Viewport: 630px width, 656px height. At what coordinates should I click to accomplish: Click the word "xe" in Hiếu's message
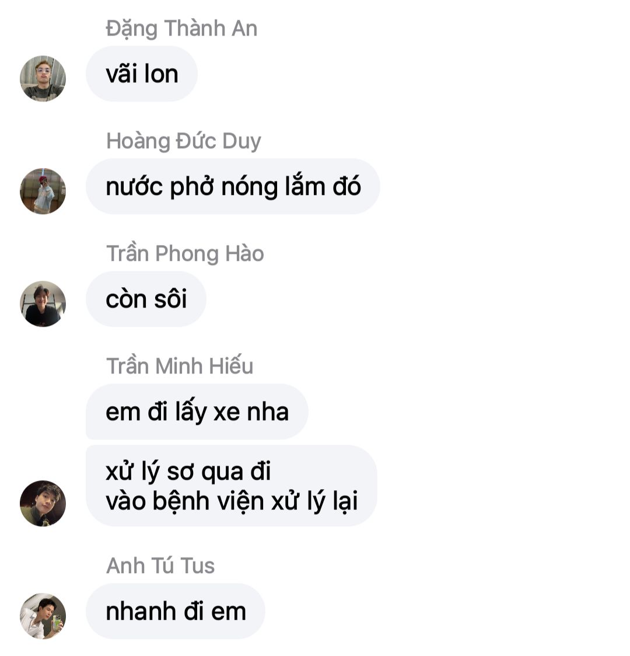226,413
